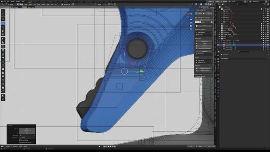Jump to timeline end frame
Screen dimensions: 270x152
pyautogui.click(x=115, y=147)
